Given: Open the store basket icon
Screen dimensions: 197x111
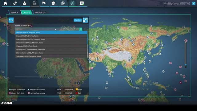Looking at the screenshot, I should click(34, 3).
